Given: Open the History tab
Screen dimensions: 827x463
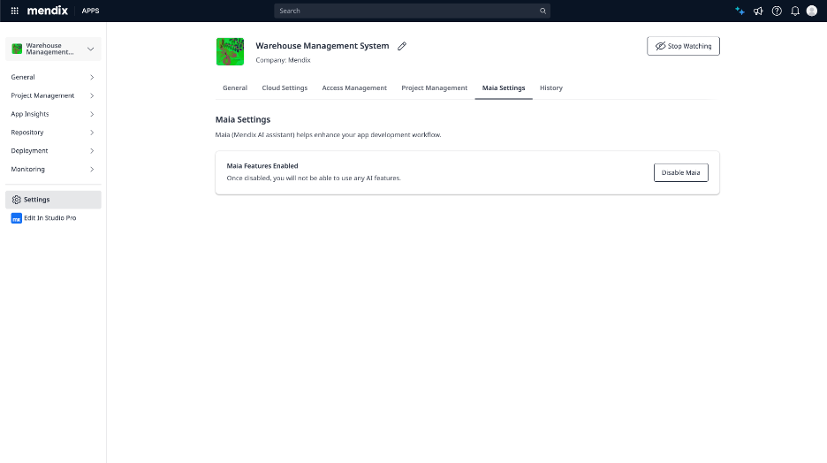Looking at the screenshot, I should coord(550,88).
